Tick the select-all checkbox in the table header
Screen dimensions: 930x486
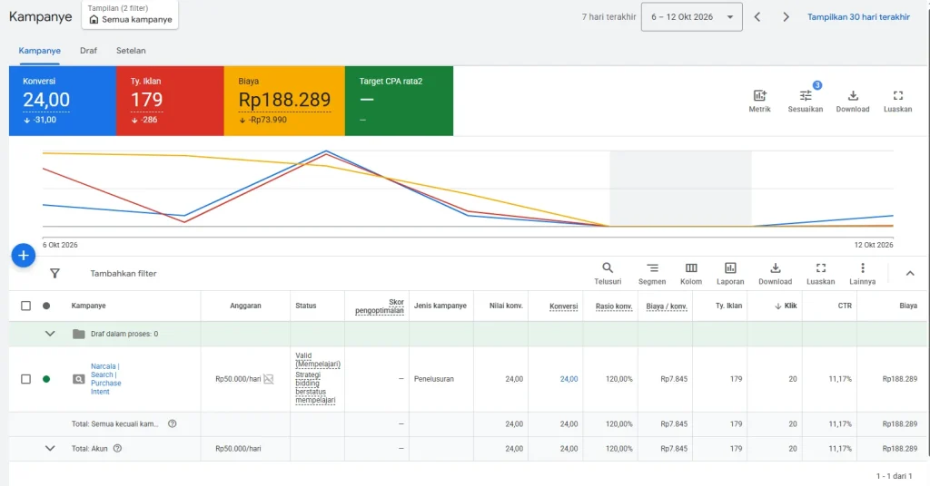pos(25,306)
